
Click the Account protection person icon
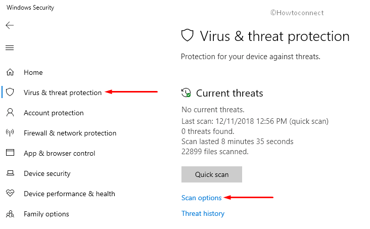tap(10, 112)
